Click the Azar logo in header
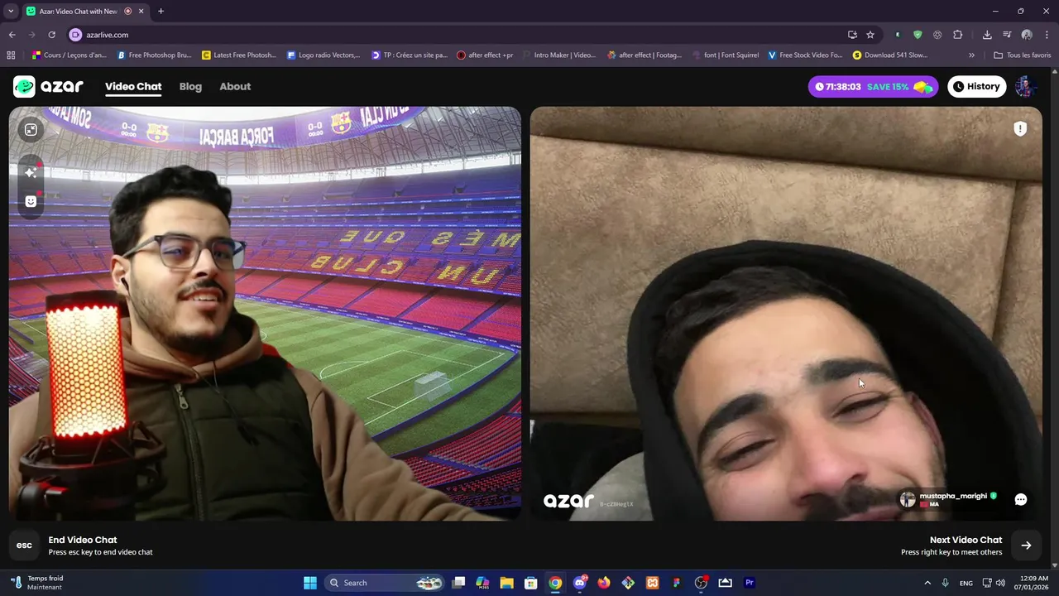This screenshot has width=1059, height=596. 48,86
